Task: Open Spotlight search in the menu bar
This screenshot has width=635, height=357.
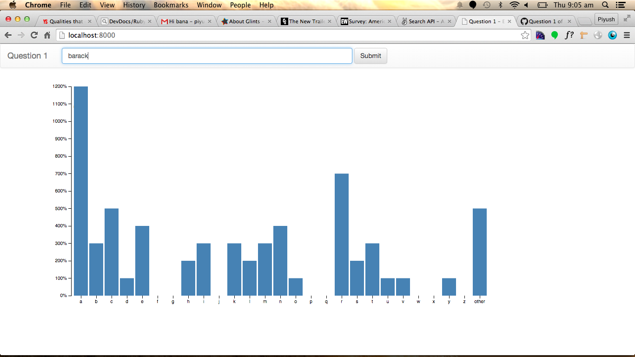Action: click(x=605, y=5)
